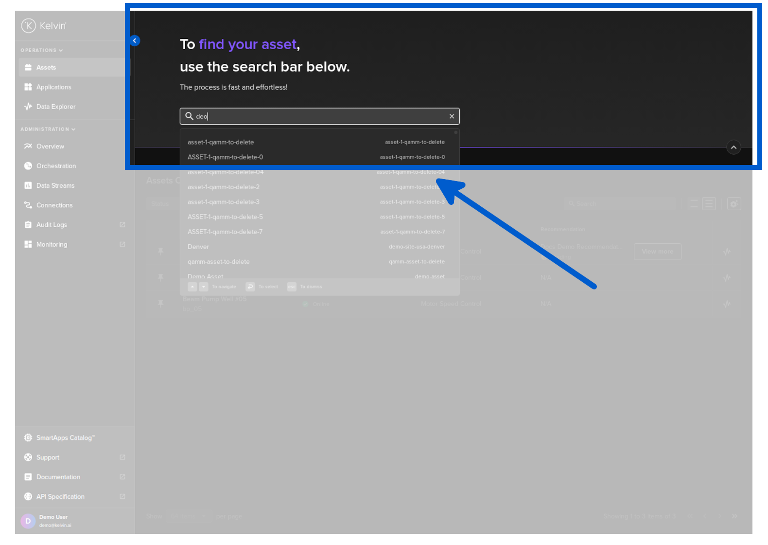Click the Kelvin logo icon

tap(29, 26)
